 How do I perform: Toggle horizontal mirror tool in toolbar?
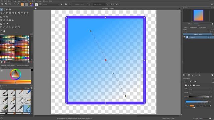point(111,4)
